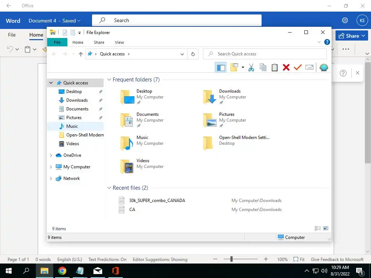Open Classic Explorer settings shell icon
The width and height of the screenshot is (371, 278).
(324, 68)
